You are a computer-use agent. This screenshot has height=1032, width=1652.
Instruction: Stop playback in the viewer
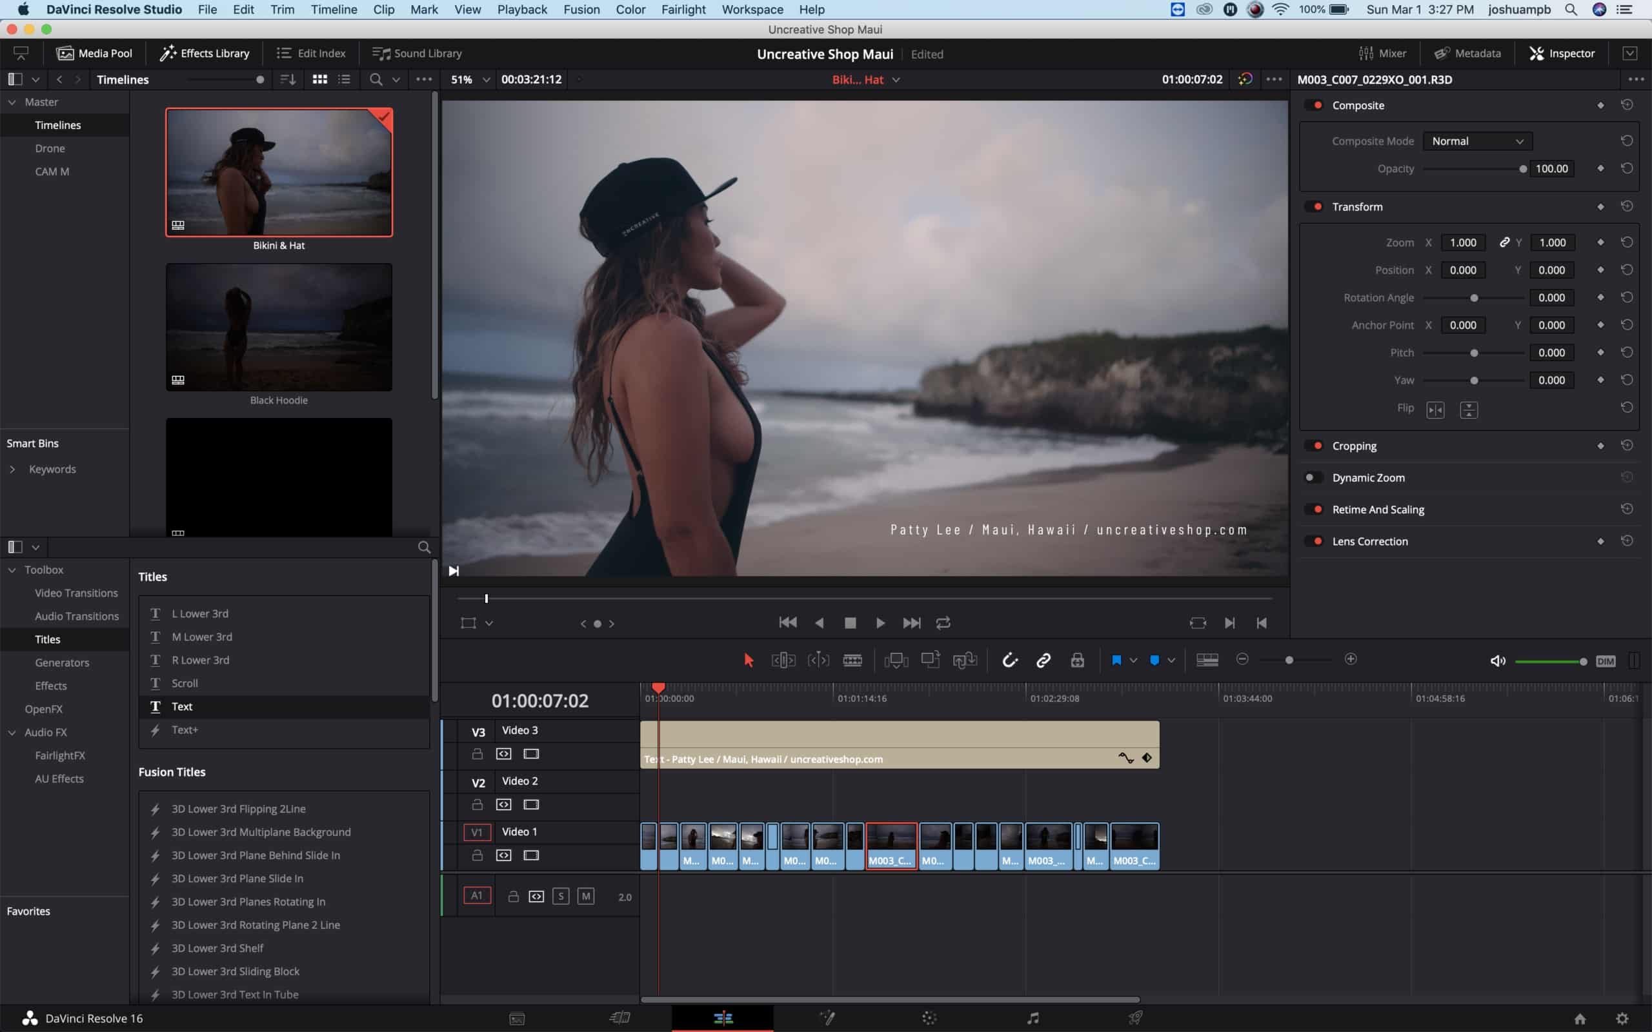[x=850, y=622]
